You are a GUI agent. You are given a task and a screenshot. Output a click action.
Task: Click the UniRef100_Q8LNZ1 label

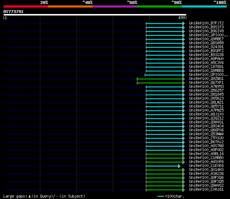206,103
